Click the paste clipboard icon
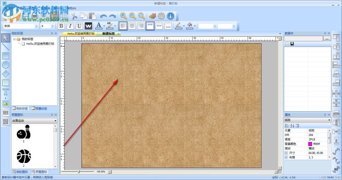Screen dimensions: 342x180 click(93, 16)
